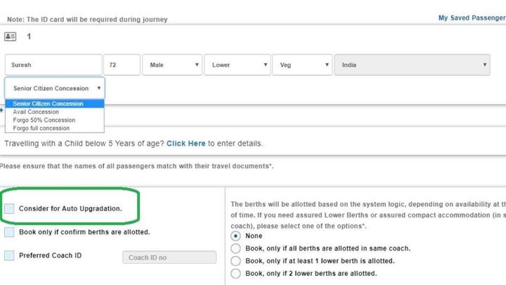The height and width of the screenshot is (285, 506).
Task: Collapse the Senior Citizen Concession dropdown box
Action: click(55, 89)
